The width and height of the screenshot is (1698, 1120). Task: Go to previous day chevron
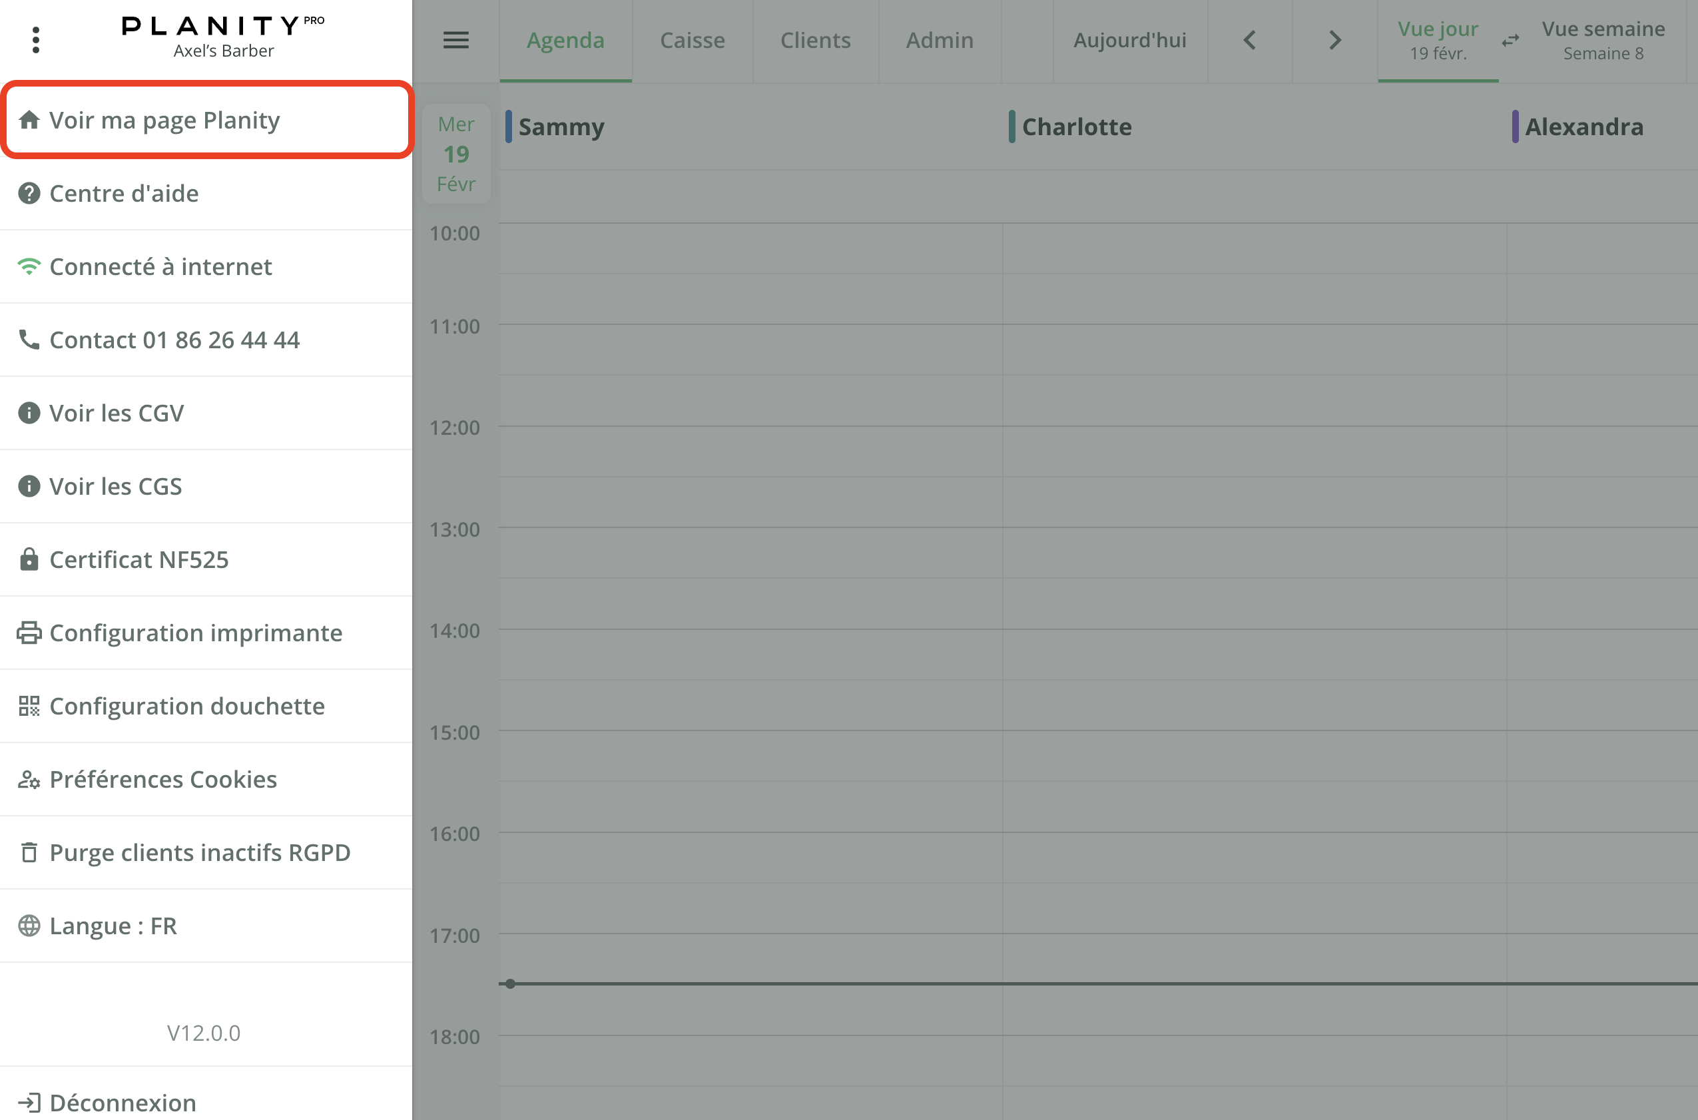[1249, 40]
